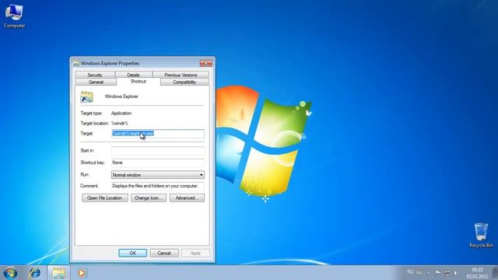Click the Windows Explorer shortcut icon in dialog
Viewport: 498px width, 280px height.
pos(86,96)
